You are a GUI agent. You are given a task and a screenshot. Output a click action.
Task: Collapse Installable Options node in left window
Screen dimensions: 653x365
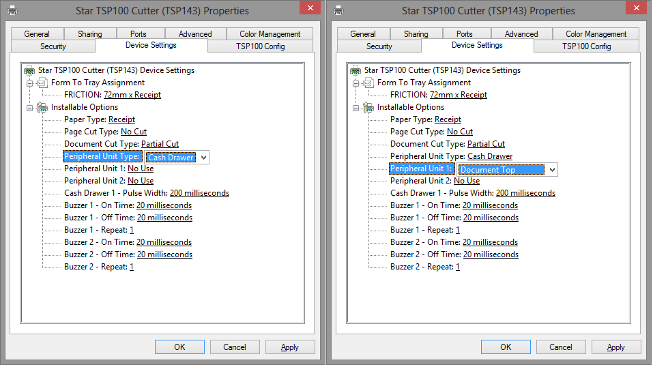(x=29, y=108)
